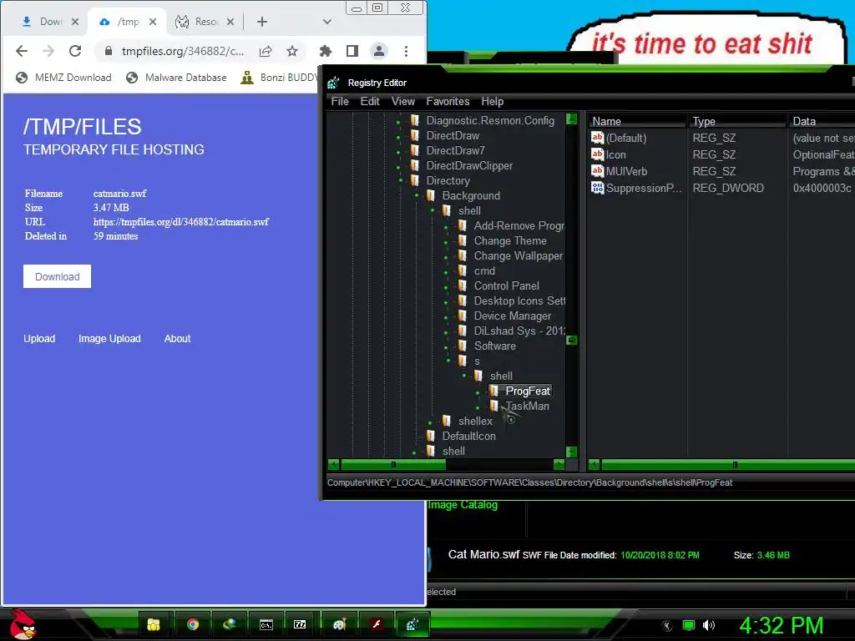Open Malware Database bookmark
The height and width of the screenshot is (641, 855).
click(176, 78)
